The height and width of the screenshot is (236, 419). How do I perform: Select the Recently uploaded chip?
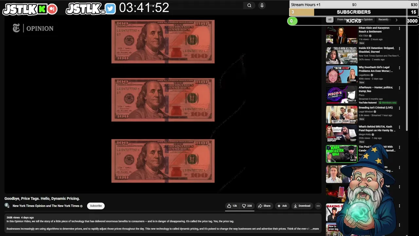384,20
